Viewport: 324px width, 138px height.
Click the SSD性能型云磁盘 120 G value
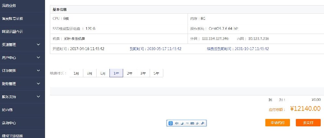[x=90, y=29]
